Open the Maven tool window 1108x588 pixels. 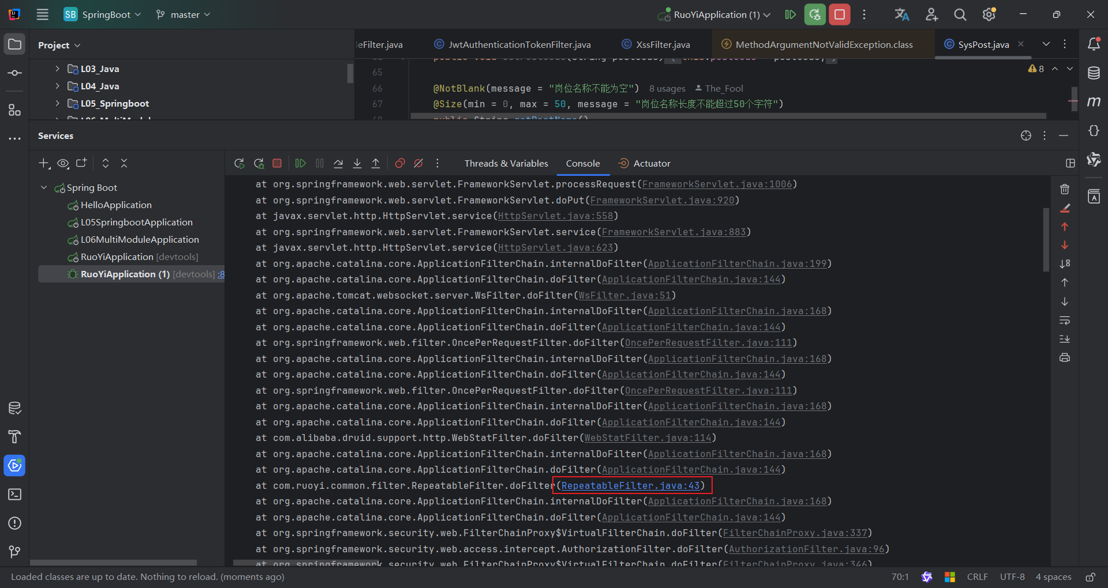(x=1094, y=102)
